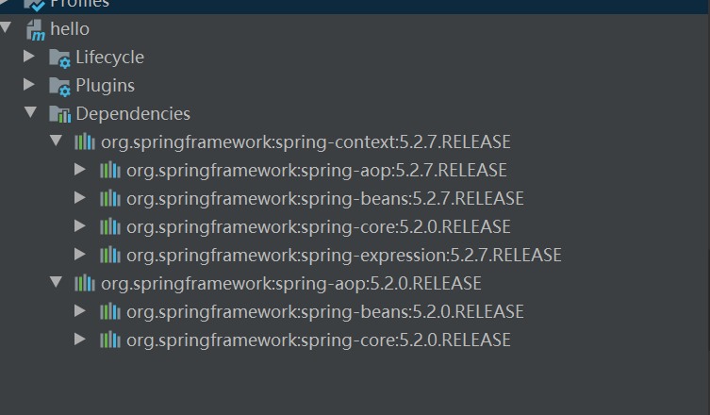The height and width of the screenshot is (415, 710).
Task: Click library icon of spring-expression:5.2.7.RELEASE
Action: click(x=110, y=255)
